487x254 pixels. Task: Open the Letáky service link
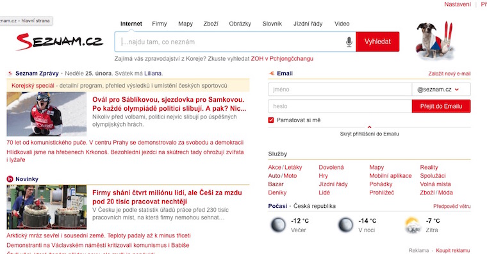pos(293,167)
